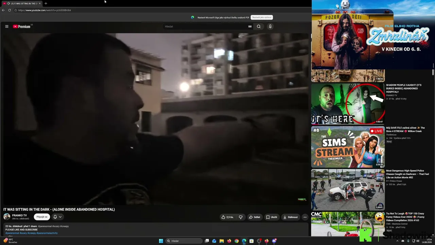This screenshot has width=435, height=245.
Task: Click the blue #paranormal hashtag link
Action: tap(12, 233)
